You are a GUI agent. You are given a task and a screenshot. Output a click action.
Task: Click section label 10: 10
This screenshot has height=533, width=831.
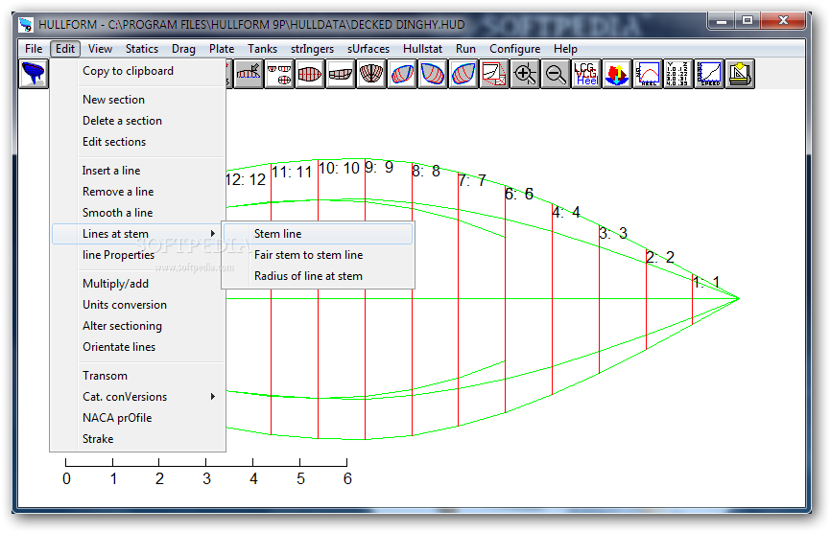coord(339,169)
